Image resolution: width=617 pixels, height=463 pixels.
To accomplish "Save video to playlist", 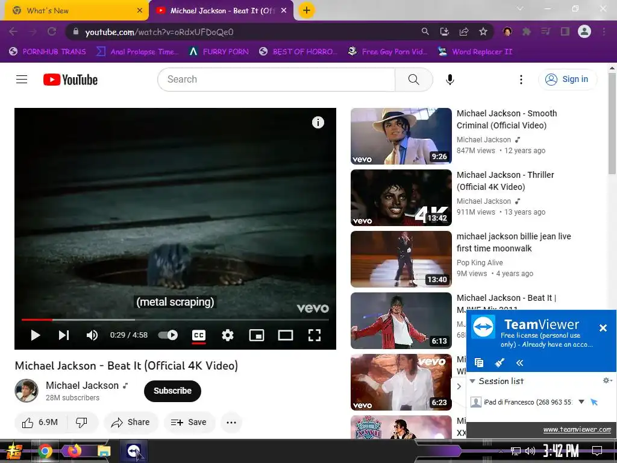I will click(x=189, y=423).
